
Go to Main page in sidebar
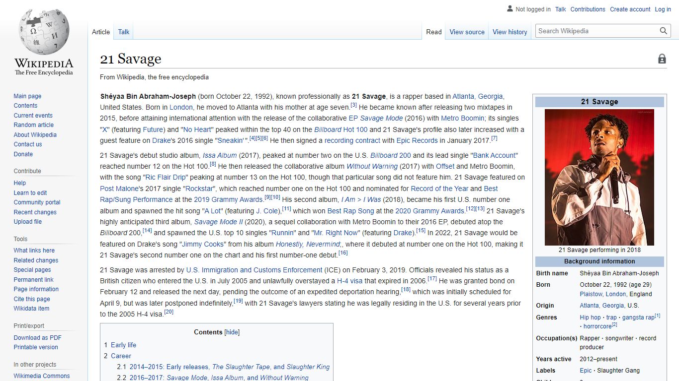[x=27, y=96]
